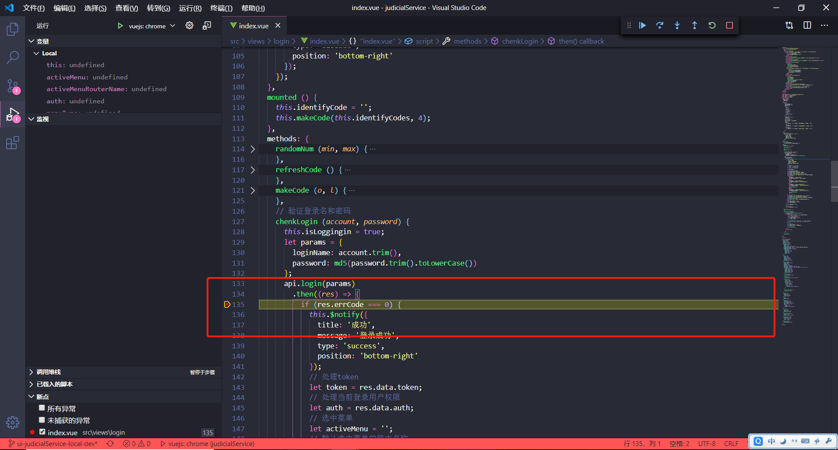Unfold the randomNum method on line 114
This screenshot has height=450, width=838.
pos(253,149)
